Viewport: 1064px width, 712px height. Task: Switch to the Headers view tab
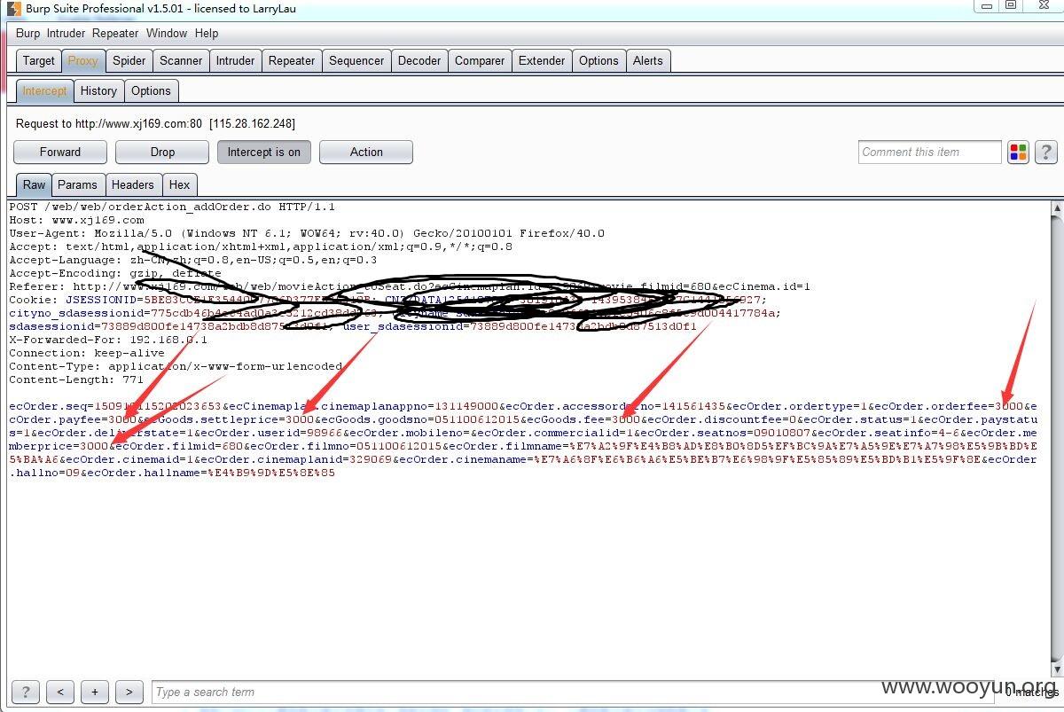[132, 184]
